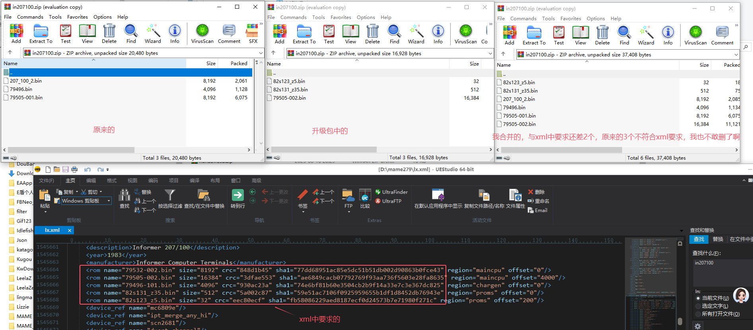
Task: Click the red 书签 bookmark icon
Action: 303,195
